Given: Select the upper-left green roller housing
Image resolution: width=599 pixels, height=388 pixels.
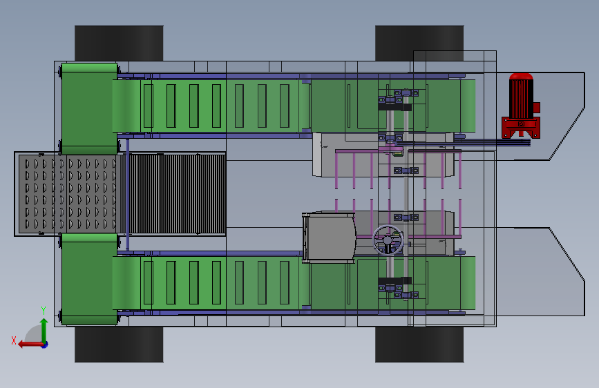Looking at the screenshot, I should click(89, 109).
